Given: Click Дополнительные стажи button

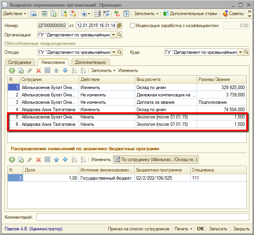Looking at the screenshot, I should [190, 14].
